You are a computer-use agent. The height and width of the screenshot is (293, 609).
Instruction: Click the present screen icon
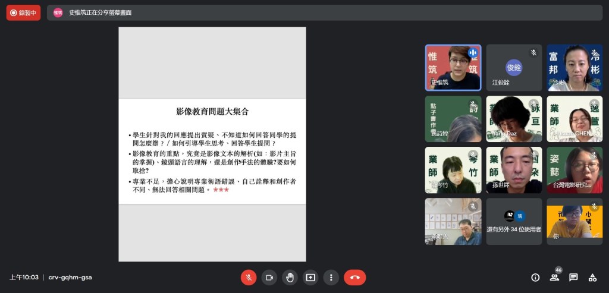(310, 277)
